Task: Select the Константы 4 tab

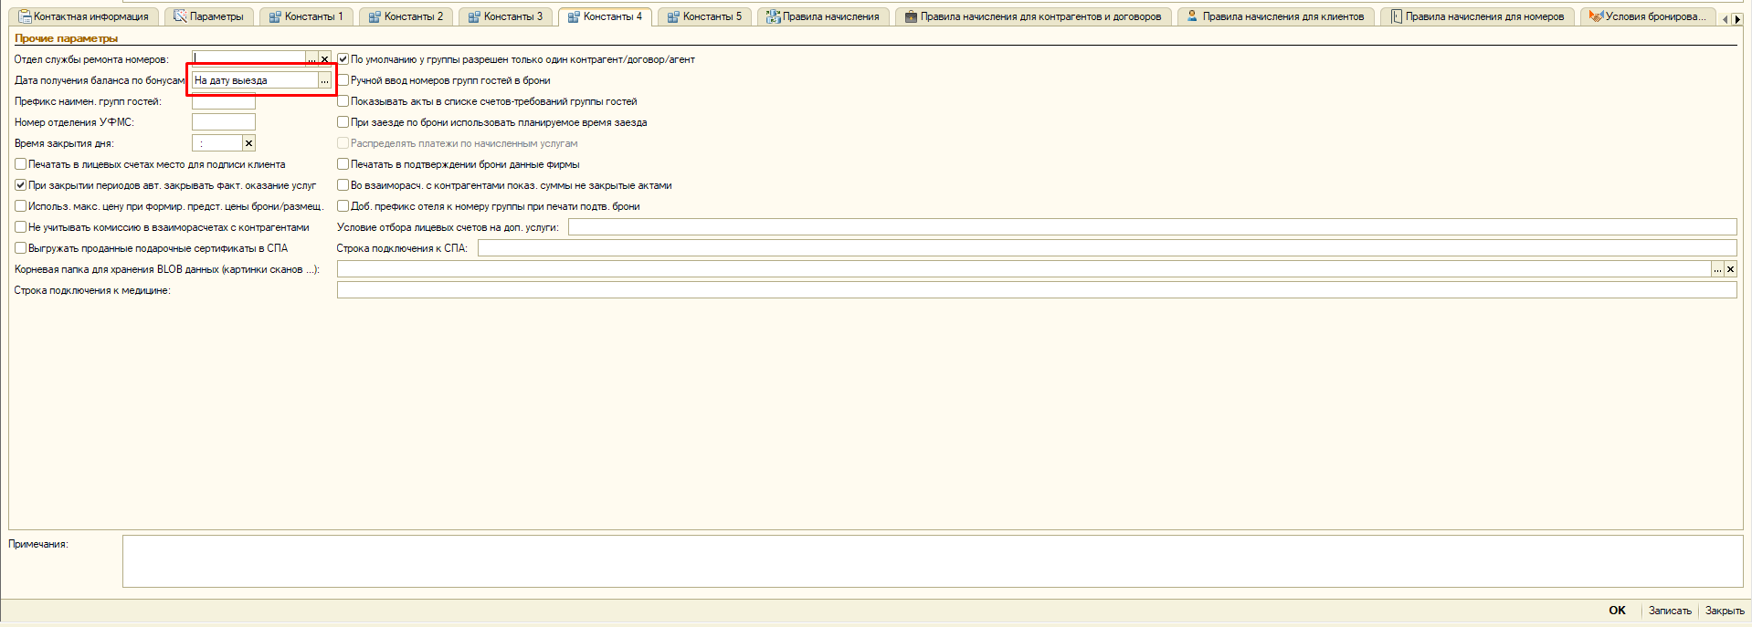Action: [x=606, y=16]
